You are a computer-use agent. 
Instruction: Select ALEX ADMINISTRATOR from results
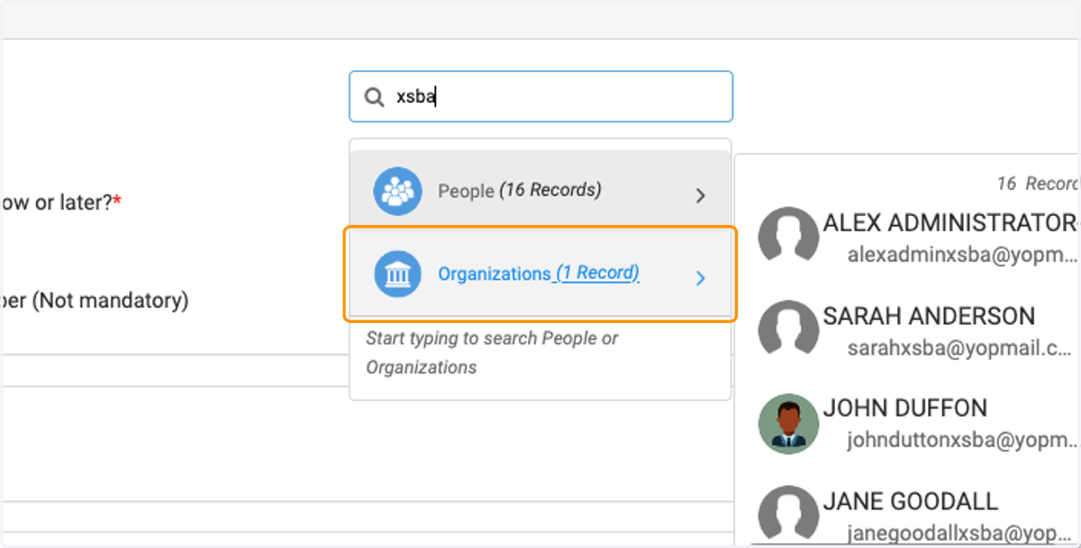[x=950, y=223]
